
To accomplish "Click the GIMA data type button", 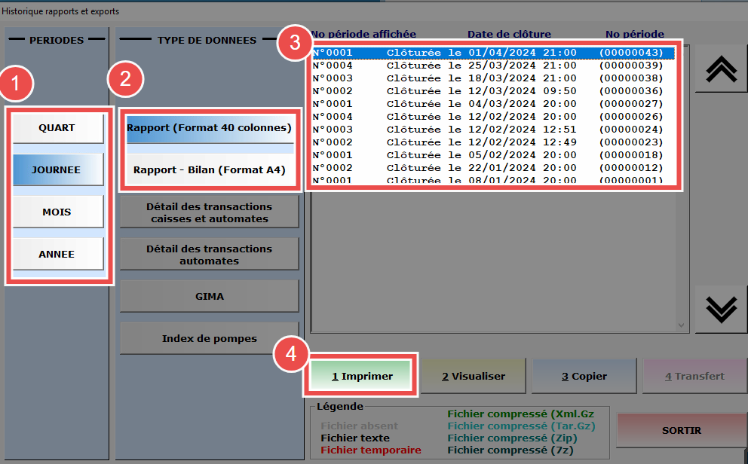I will click(210, 297).
